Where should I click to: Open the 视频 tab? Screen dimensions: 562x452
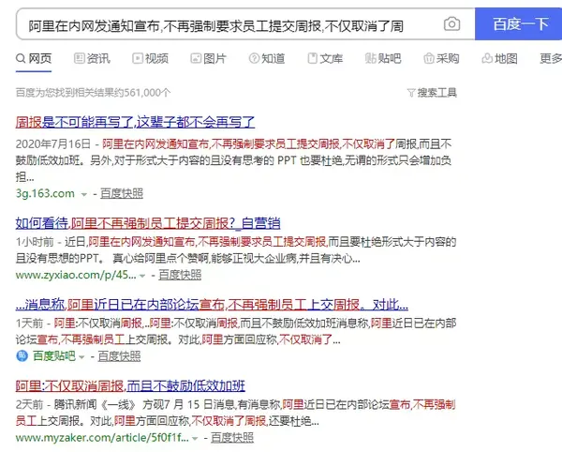coord(151,58)
